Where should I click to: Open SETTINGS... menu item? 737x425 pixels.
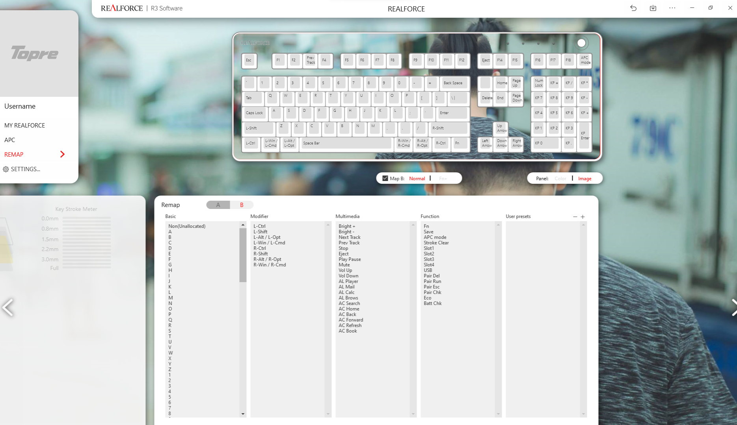click(x=26, y=169)
